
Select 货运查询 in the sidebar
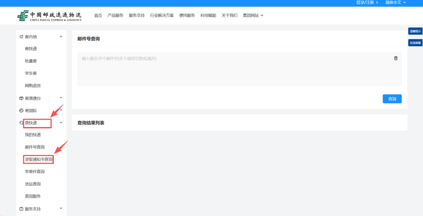[33, 184]
